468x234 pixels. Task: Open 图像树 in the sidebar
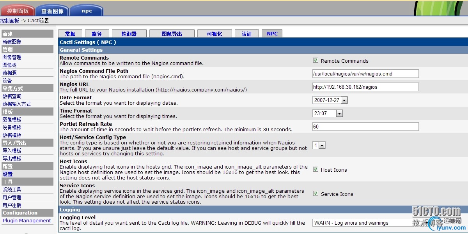(x=9, y=65)
